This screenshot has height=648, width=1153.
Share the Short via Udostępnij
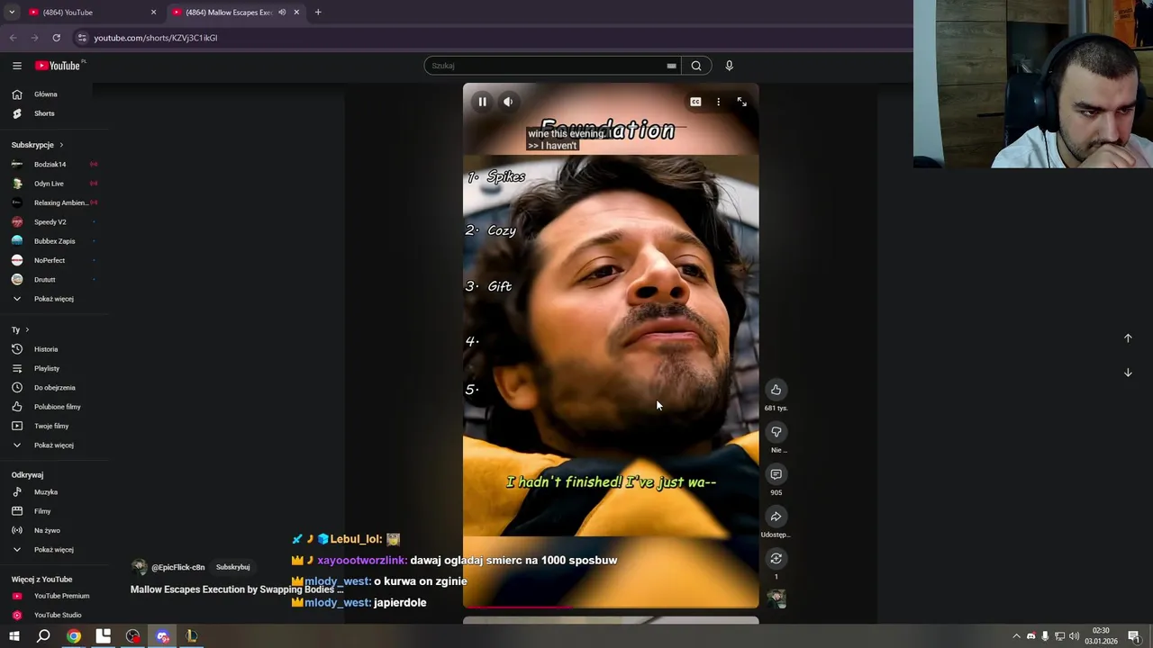(776, 517)
